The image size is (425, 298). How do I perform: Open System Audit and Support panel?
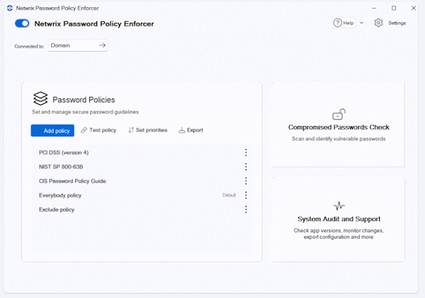click(339, 219)
